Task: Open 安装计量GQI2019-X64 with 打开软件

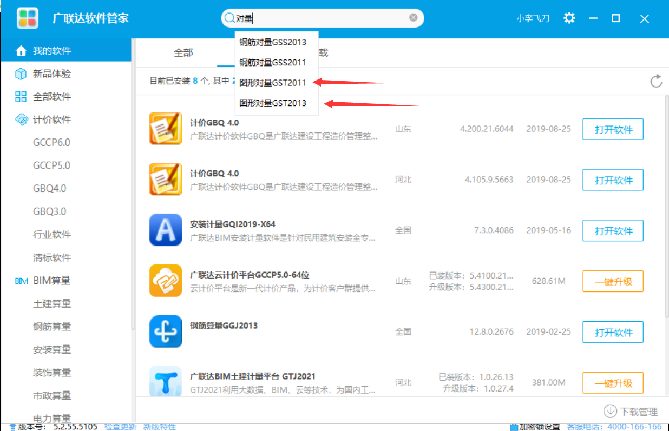Action: (x=613, y=231)
